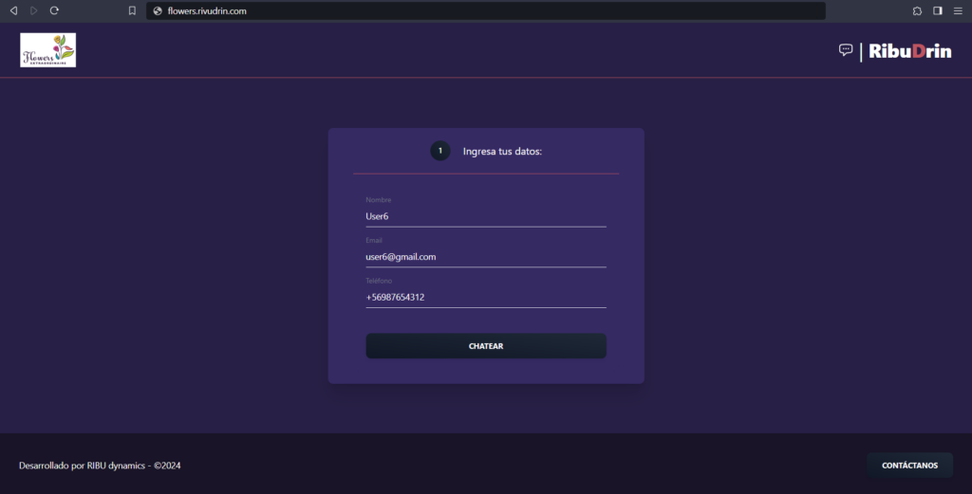Image resolution: width=972 pixels, height=494 pixels.
Task: Click the 'Desarrollado por RIBU dynamics' footer text
Action: [x=100, y=466]
